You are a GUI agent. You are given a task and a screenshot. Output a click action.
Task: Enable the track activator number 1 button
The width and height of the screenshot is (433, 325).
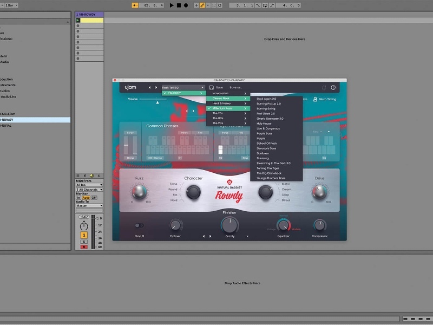(x=84, y=235)
